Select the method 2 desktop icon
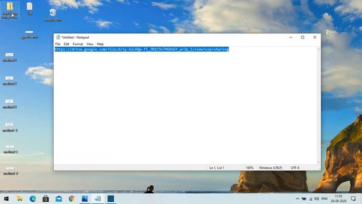Screen dimensions: 362x204 pyautogui.click(x=10, y=80)
